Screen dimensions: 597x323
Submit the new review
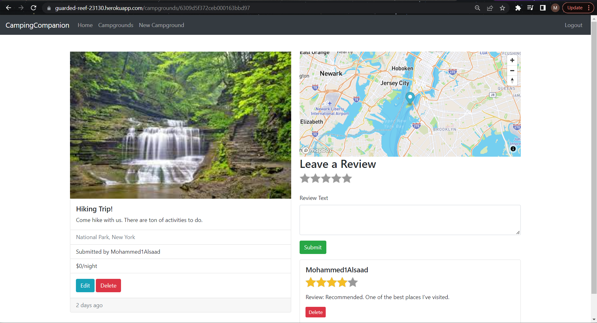point(313,247)
